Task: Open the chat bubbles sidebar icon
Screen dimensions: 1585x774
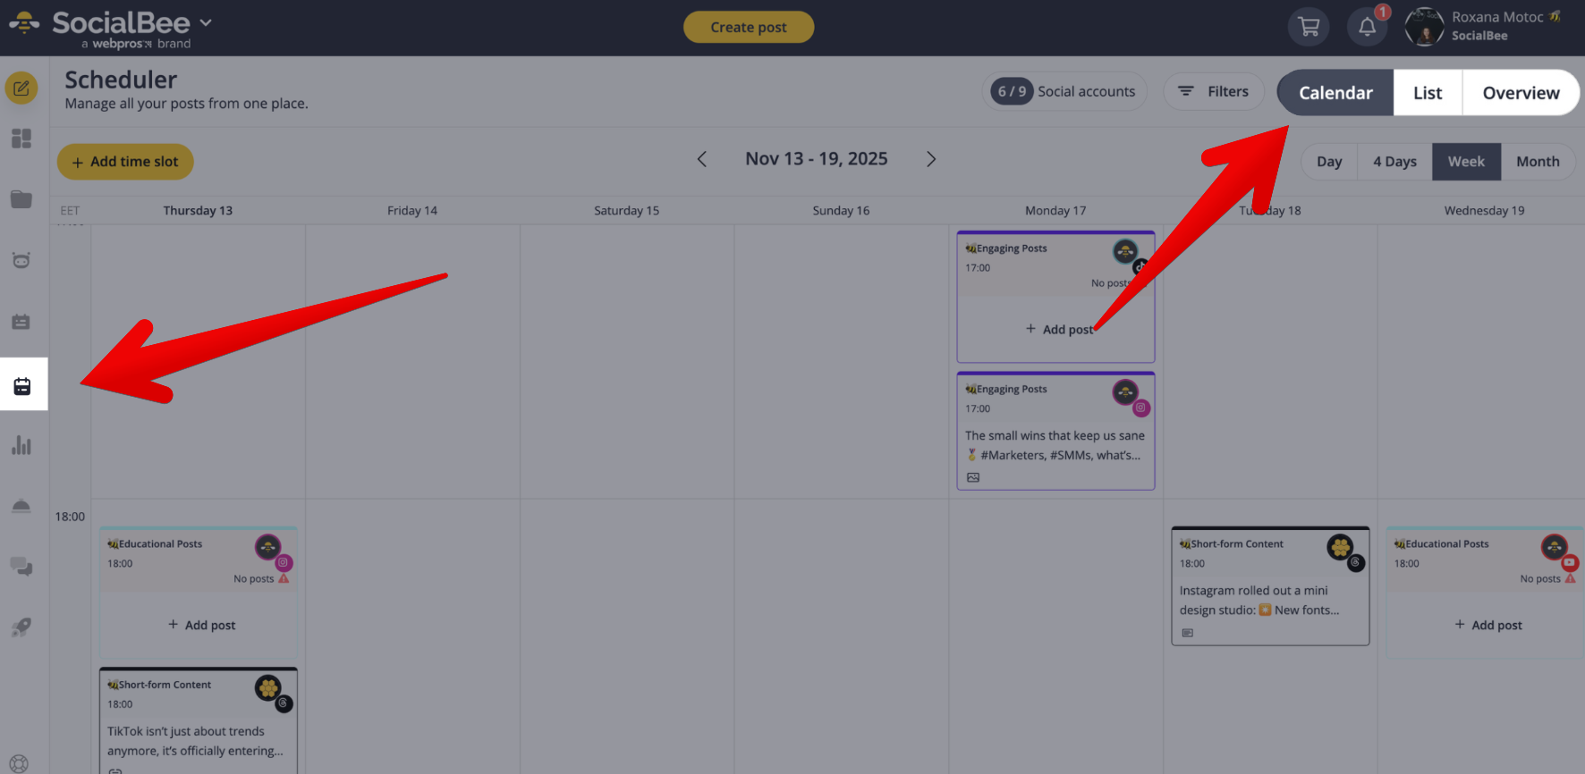Action: click(21, 567)
